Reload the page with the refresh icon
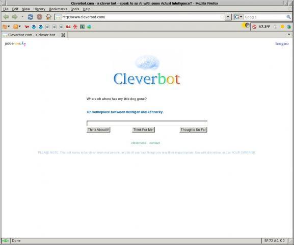Viewport: 294px width, 245px height. [31, 17]
